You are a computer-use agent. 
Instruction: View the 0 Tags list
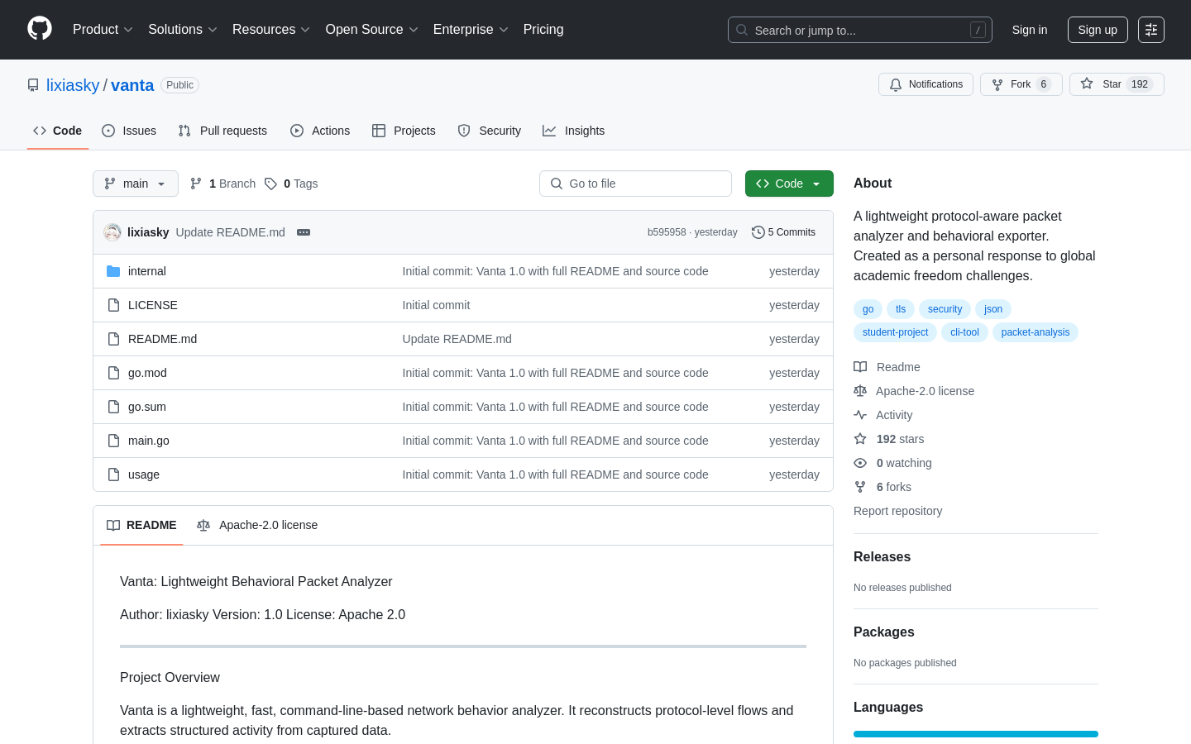(x=291, y=184)
